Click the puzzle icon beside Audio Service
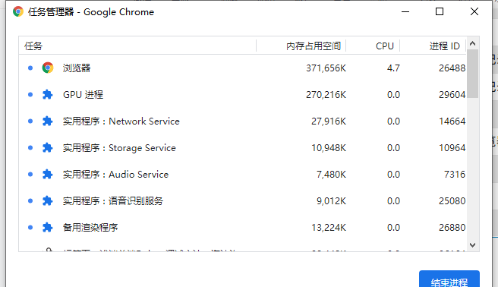The height and width of the screenshot is (287, 498). 47,175
